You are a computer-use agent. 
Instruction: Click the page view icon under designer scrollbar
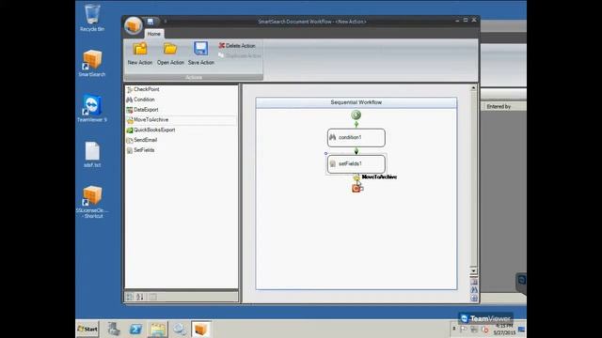point(474,282)
